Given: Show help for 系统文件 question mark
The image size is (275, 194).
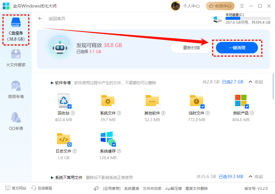Looking at the screenshot, I should (119, 113).
